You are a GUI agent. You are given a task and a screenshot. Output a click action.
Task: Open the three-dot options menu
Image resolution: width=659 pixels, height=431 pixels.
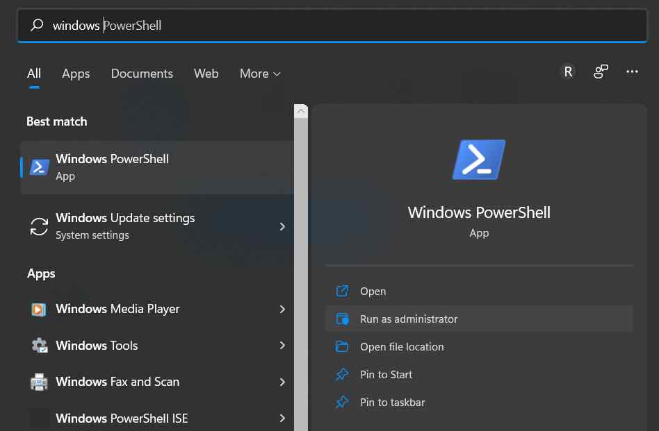632,71
